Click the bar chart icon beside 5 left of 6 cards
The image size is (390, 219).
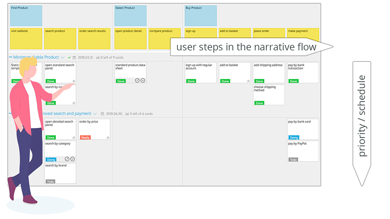[x=127, y=114]
